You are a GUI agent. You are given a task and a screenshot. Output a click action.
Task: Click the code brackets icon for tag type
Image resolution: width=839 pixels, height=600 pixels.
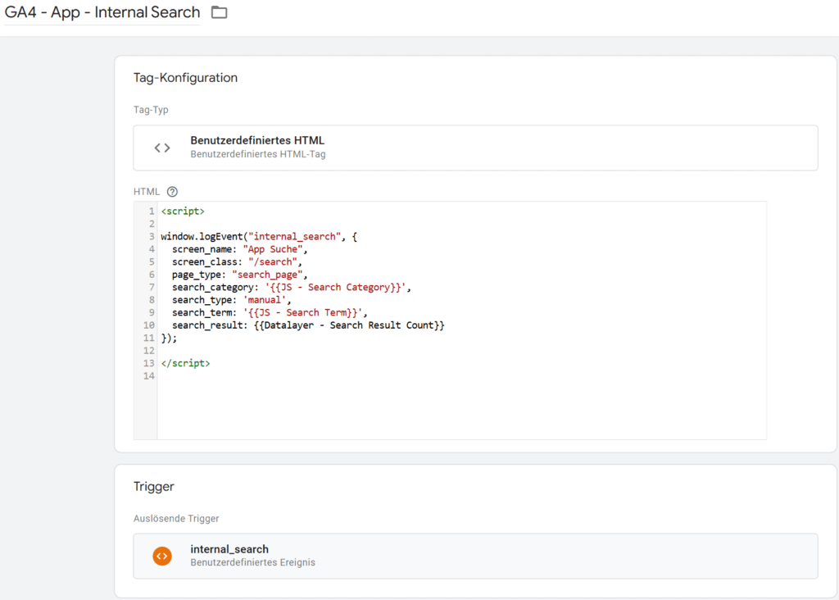coord(162,148)
